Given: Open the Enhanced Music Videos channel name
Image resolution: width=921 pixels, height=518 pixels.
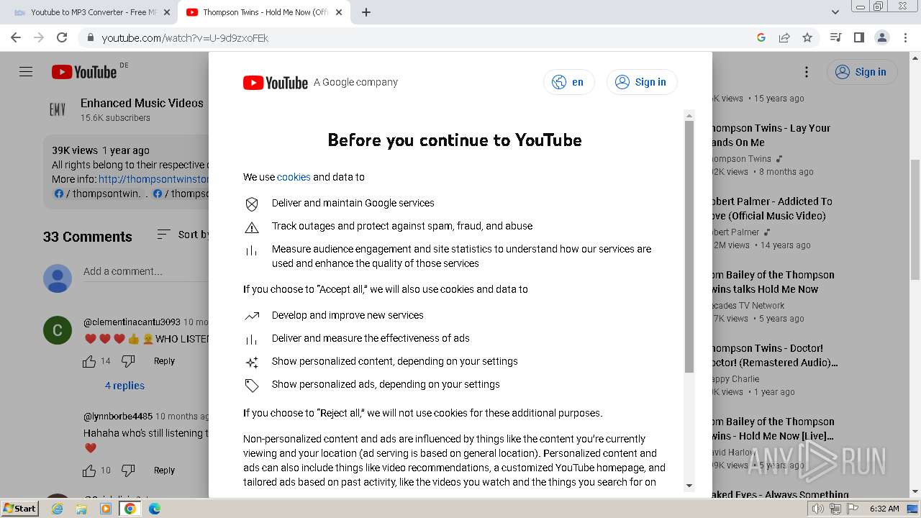Looking at the screenshot, I should [x=142, y=103].
